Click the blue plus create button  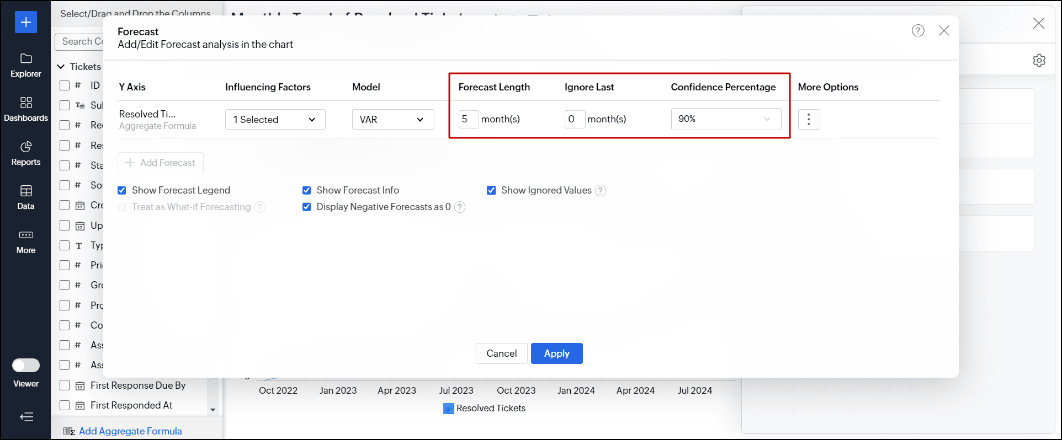[x=26, y=22]
